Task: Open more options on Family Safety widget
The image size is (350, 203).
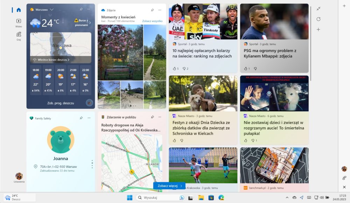Action: point(89,118)
